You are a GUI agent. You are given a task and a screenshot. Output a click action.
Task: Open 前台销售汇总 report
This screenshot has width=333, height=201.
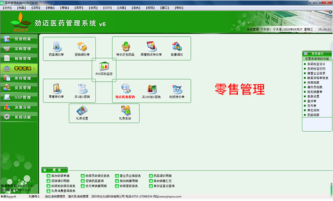[x=162, y=181]
